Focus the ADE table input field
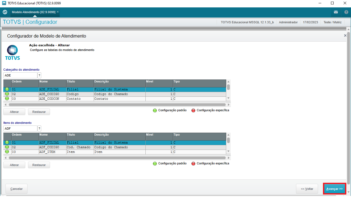The height and width of the screenshot is (197, 351). tap(20, 75)
